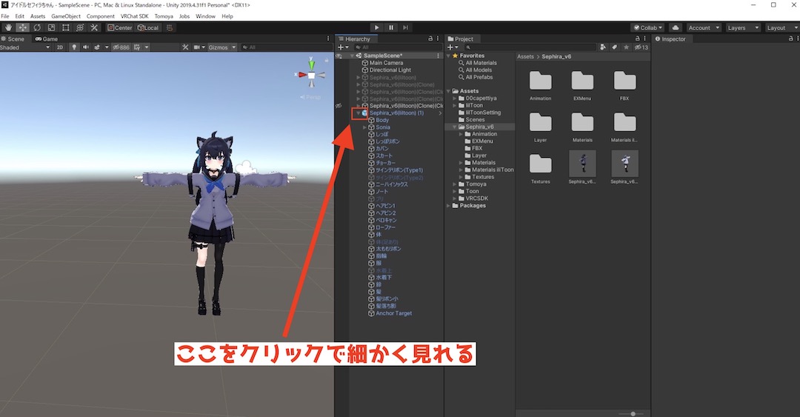Viewport: 800px width, 417px height.
Task: Select the Scale tool
Action: coord(51,27)
